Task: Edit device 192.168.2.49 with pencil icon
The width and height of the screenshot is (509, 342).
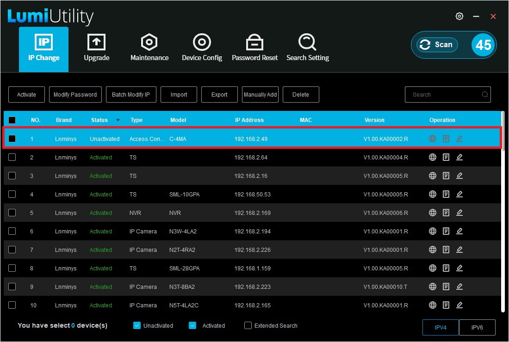Action: click(x=459, y=139)
